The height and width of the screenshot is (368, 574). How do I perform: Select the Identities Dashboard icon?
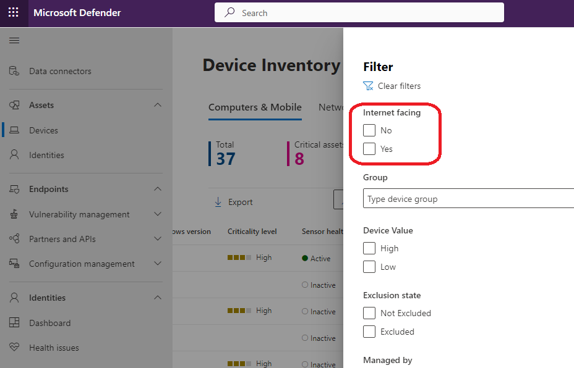point(14,322)
